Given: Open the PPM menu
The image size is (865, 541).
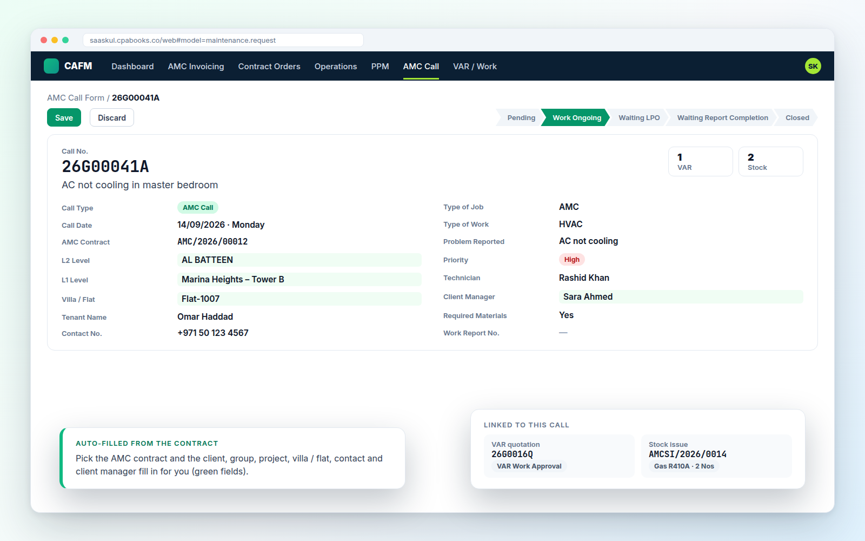Looking at the screenshot, I should pos(380,66).
